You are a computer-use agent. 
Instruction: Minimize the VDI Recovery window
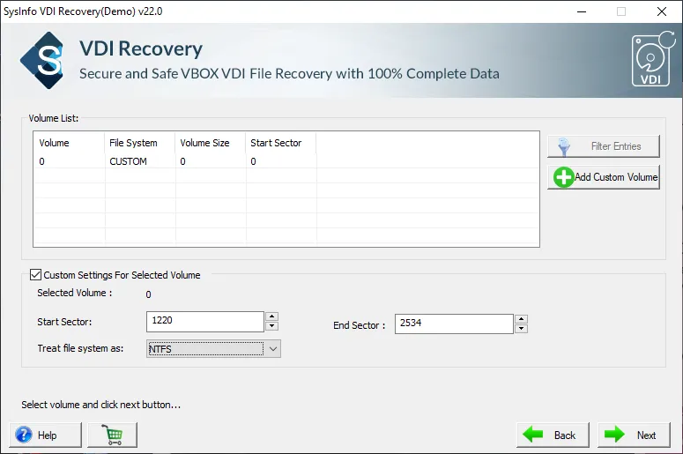pos(582,11)
